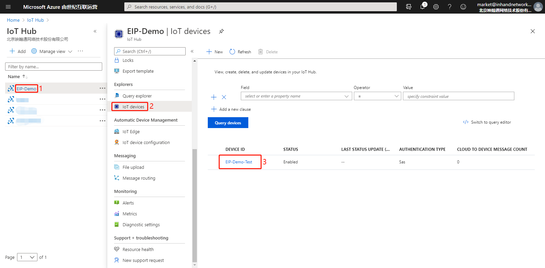545x268 pixels.
Task: Click the Query devices button
Action: point(228,123)
